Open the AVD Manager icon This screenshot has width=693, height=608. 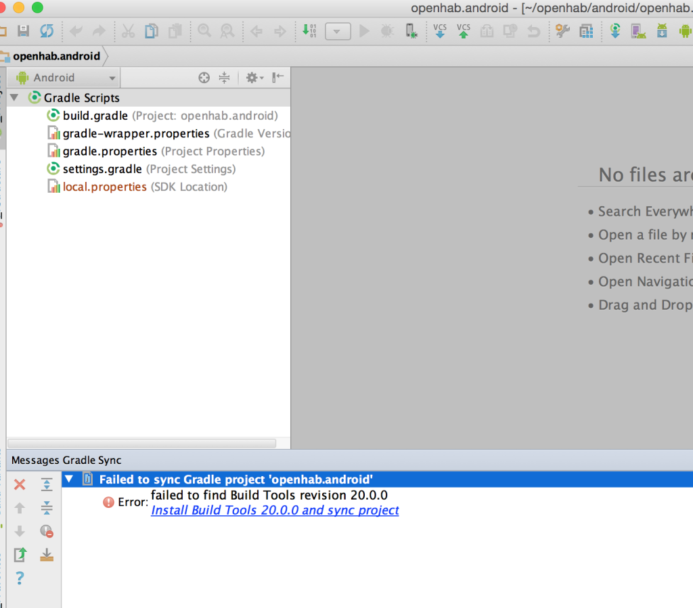(x=638, y=31)
